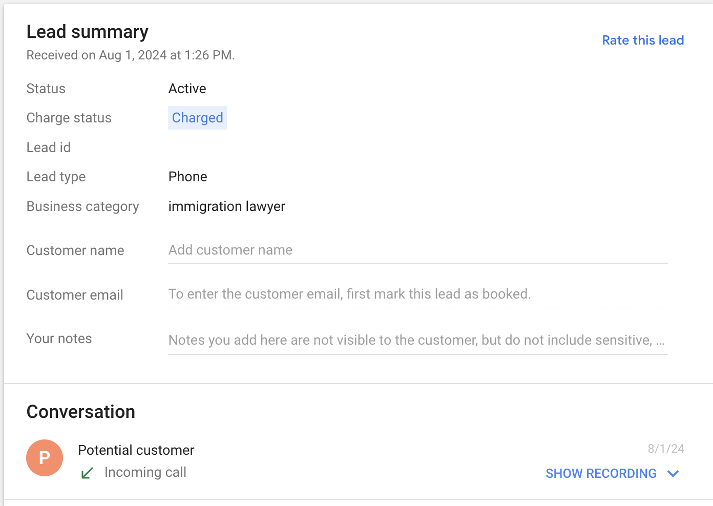Click the "Lead summary" heading
This screenshot has width=713, height=506.
(87, 31)
